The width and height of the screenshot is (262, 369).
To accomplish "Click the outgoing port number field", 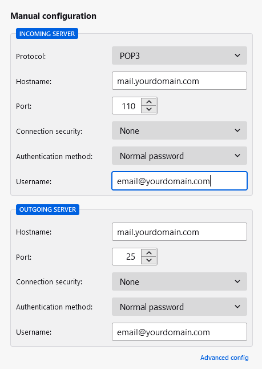I will [127, 256].
